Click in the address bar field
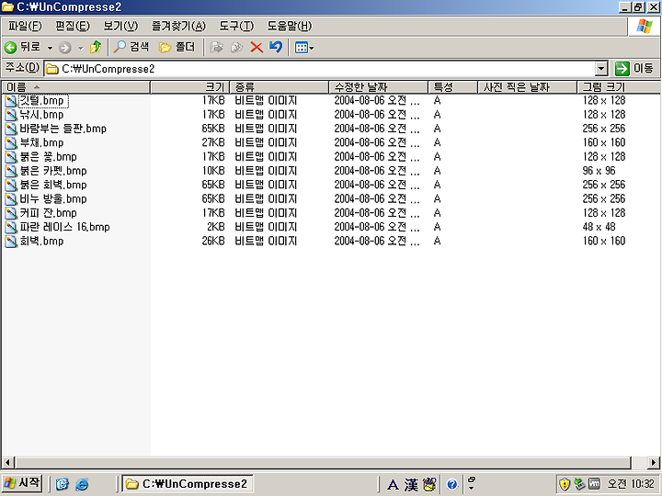Image resolution: width=662 pixels, height=496 pixels. pyautogui.click(x=320, y=68)
